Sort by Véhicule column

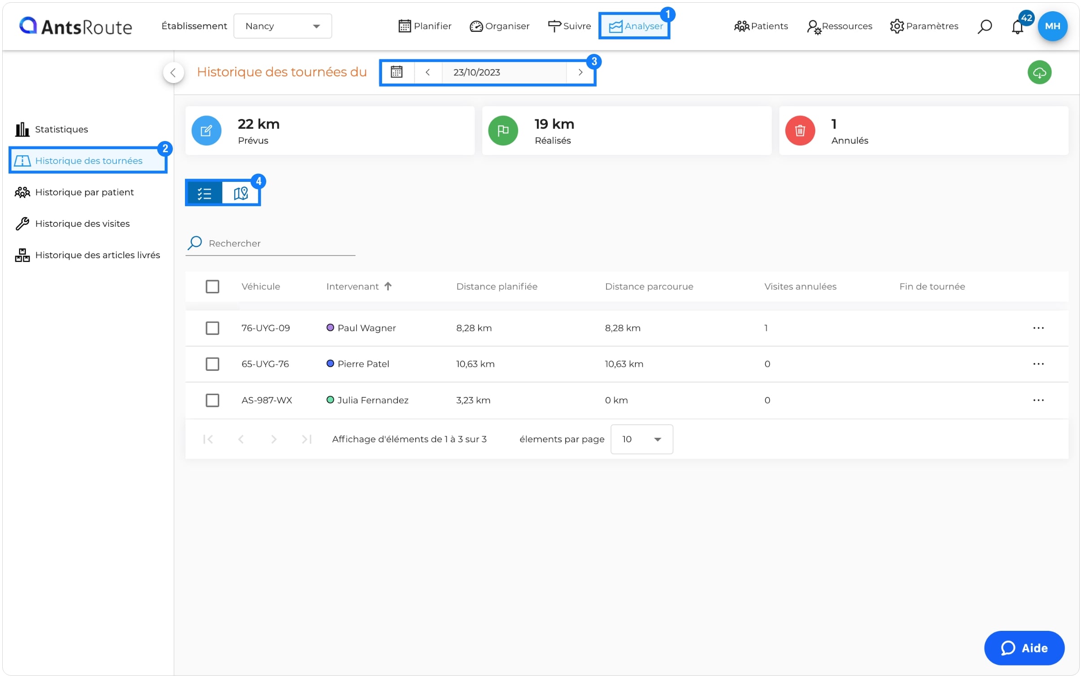(261, 286)
